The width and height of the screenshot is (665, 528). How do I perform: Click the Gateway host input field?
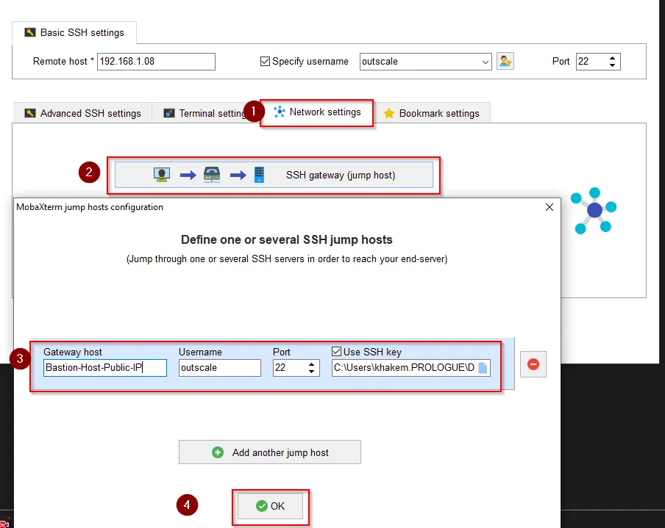click(x=104, y=368)
